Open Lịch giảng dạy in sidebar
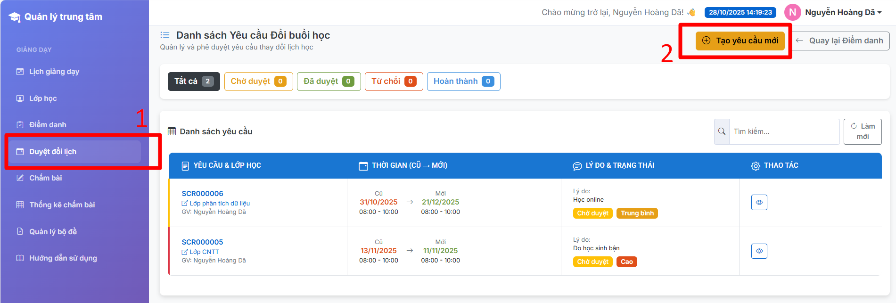 tap(54, 72)
